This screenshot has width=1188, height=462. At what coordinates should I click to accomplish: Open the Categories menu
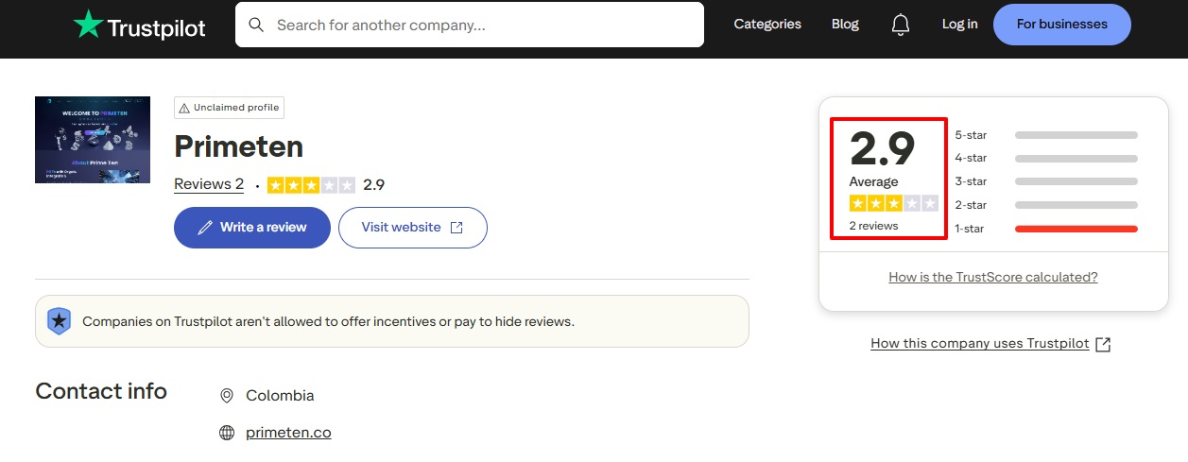coord(767,25)
